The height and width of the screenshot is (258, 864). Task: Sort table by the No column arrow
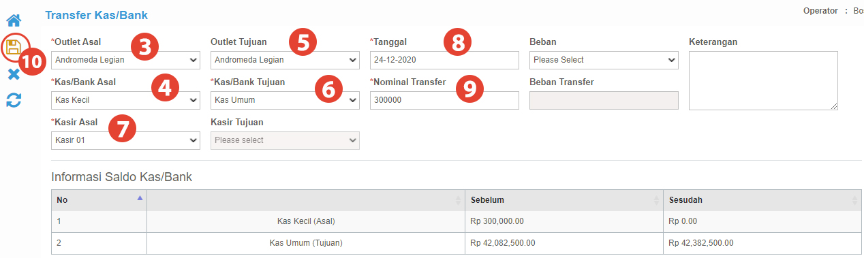pos(140,197)
